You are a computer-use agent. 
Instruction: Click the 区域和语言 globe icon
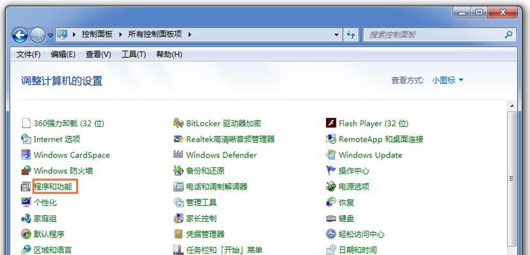click(26, 250)
